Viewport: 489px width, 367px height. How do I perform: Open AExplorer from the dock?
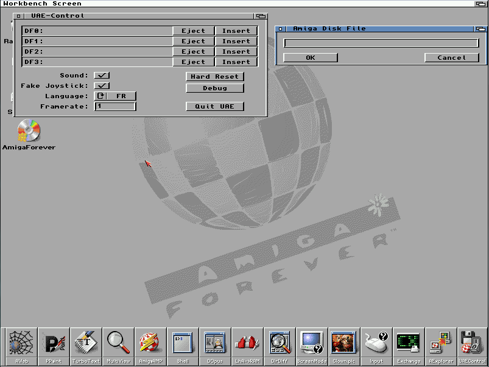click(x=441, y=346)
